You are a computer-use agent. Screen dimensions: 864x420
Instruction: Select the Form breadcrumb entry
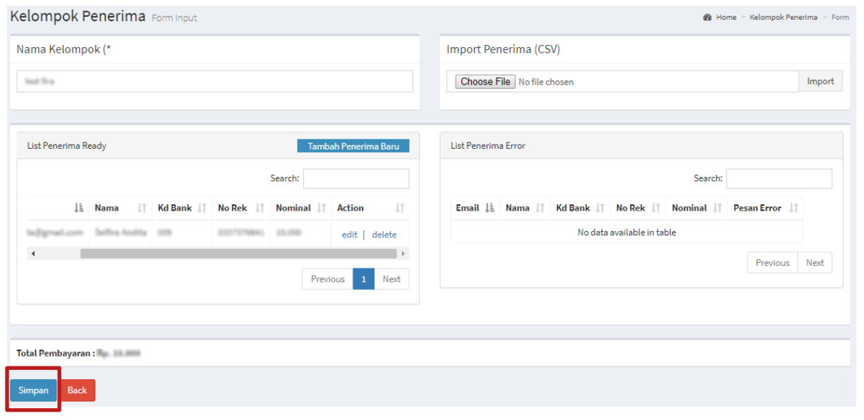840,17
